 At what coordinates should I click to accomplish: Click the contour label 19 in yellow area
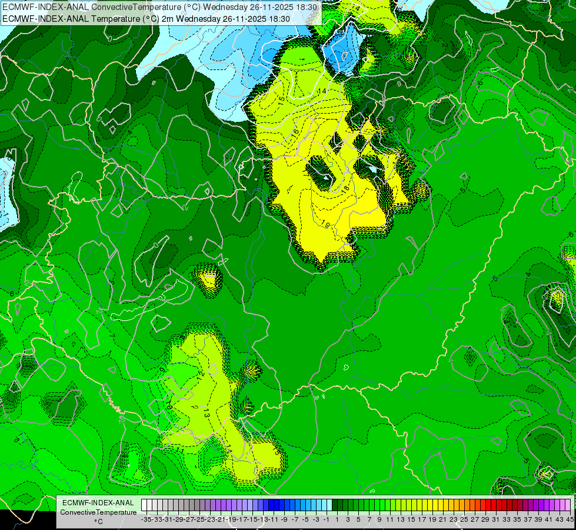pos(325,223)
